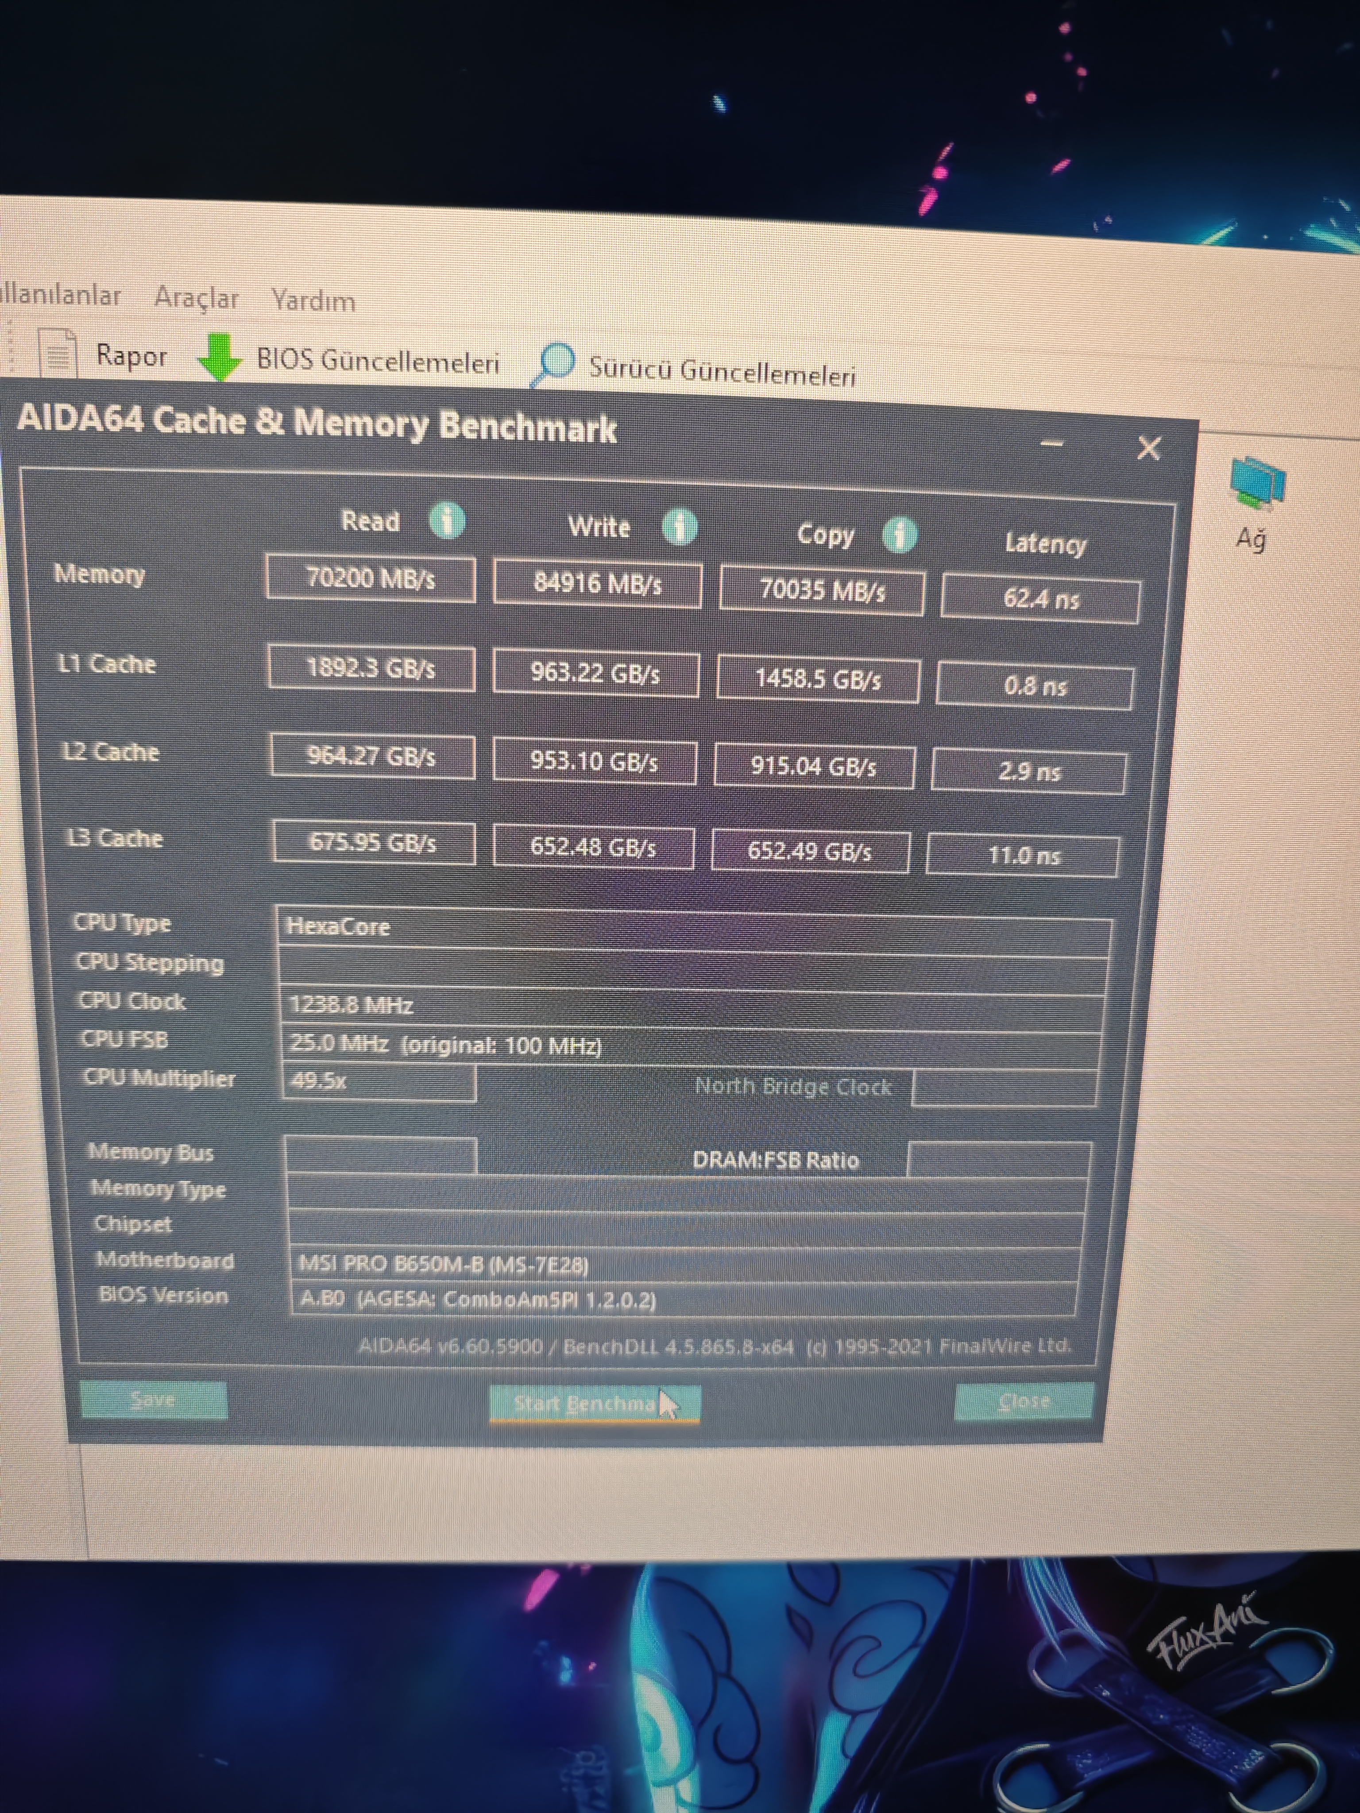Click the Close button
This screenshot has width=1360, height=1813.
pos(1024,1401)
